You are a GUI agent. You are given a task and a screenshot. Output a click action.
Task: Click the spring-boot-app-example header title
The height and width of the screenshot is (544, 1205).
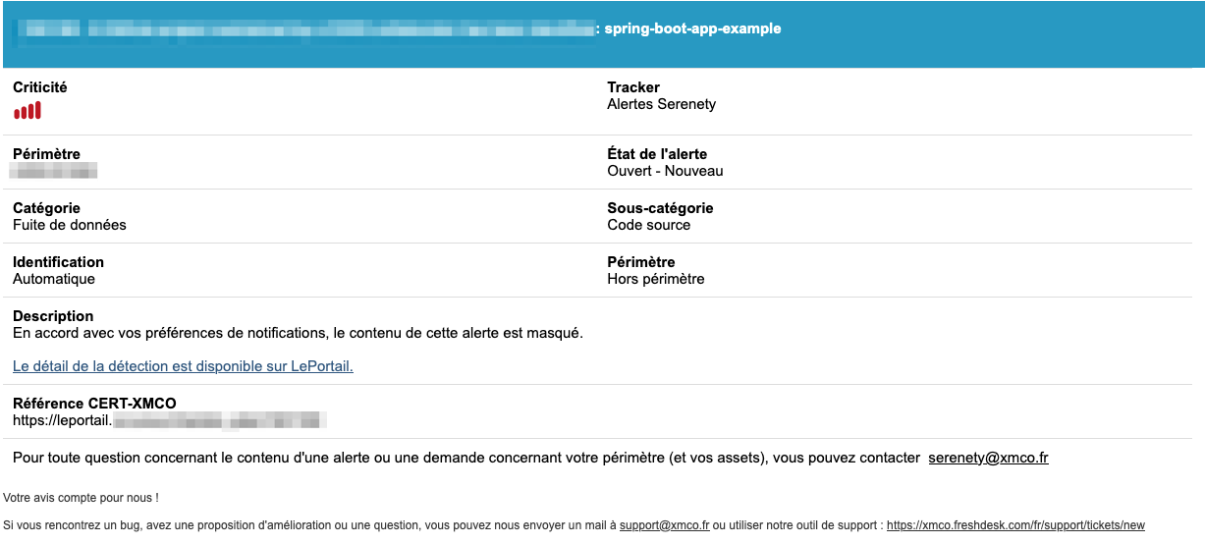pos(692,28)
